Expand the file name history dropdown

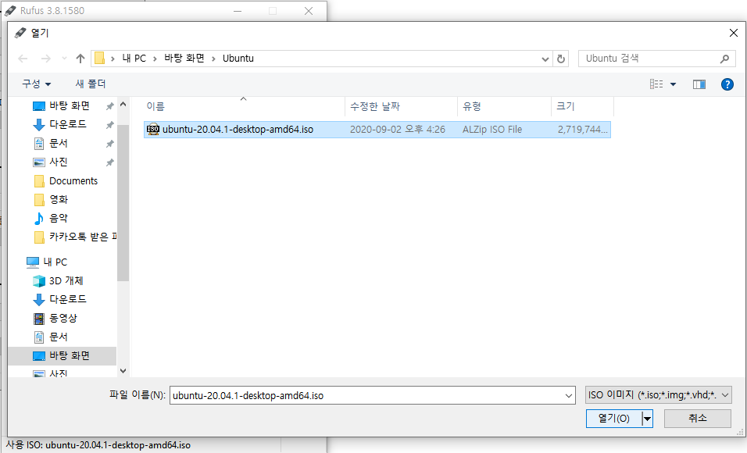[569, 395]
